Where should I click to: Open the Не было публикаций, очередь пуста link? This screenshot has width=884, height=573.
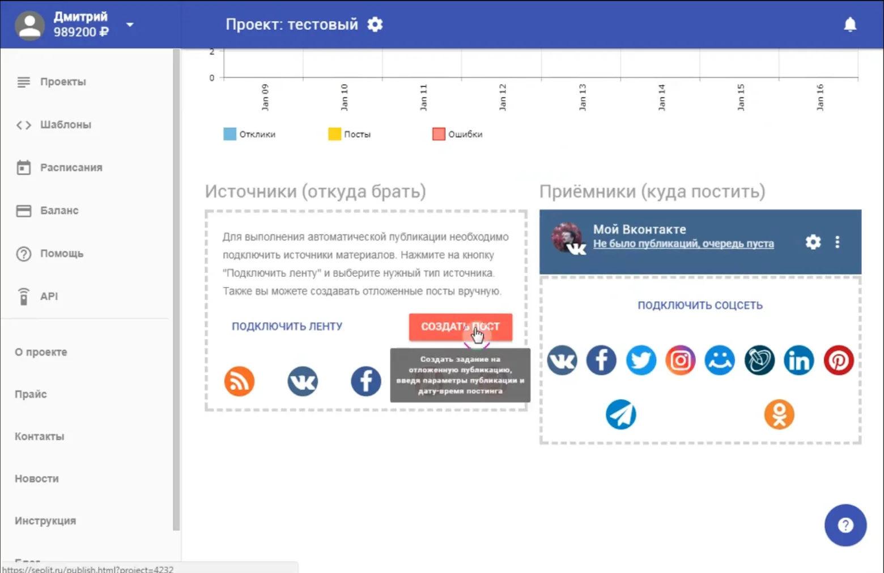683,244
